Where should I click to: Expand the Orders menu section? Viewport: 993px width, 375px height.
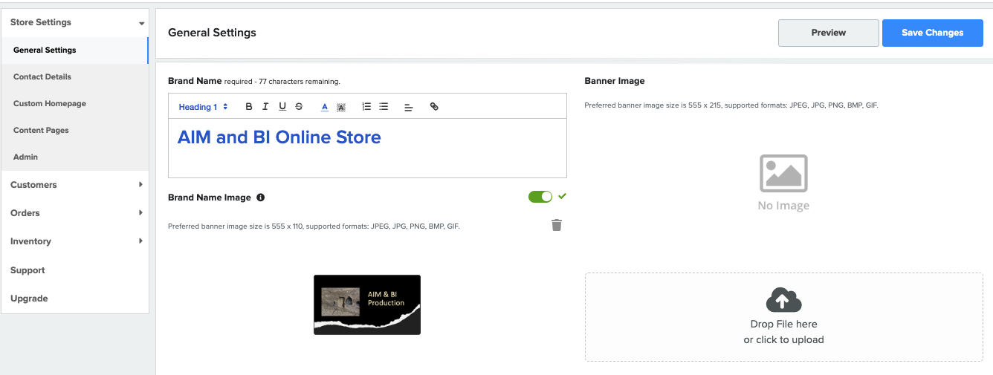(75, 213)
